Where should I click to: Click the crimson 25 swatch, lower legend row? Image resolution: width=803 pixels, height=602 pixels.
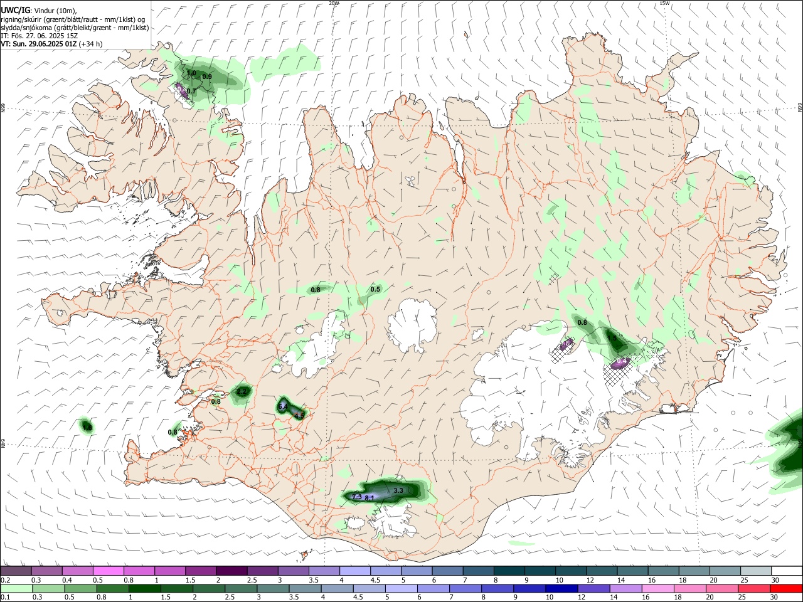[x=754, y=588]
